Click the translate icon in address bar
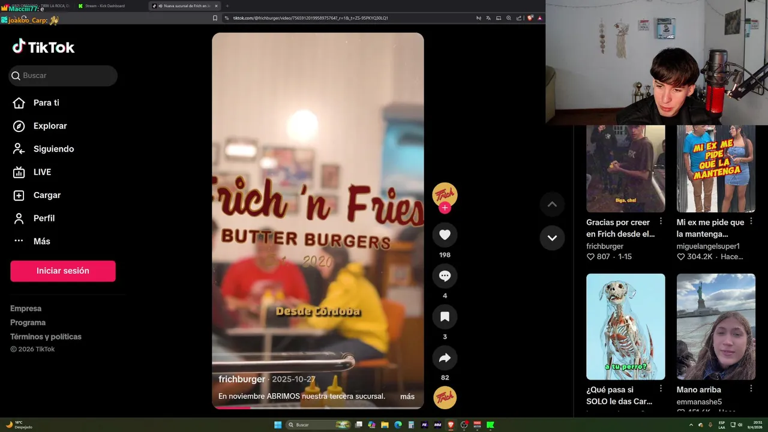 point(488,18)
